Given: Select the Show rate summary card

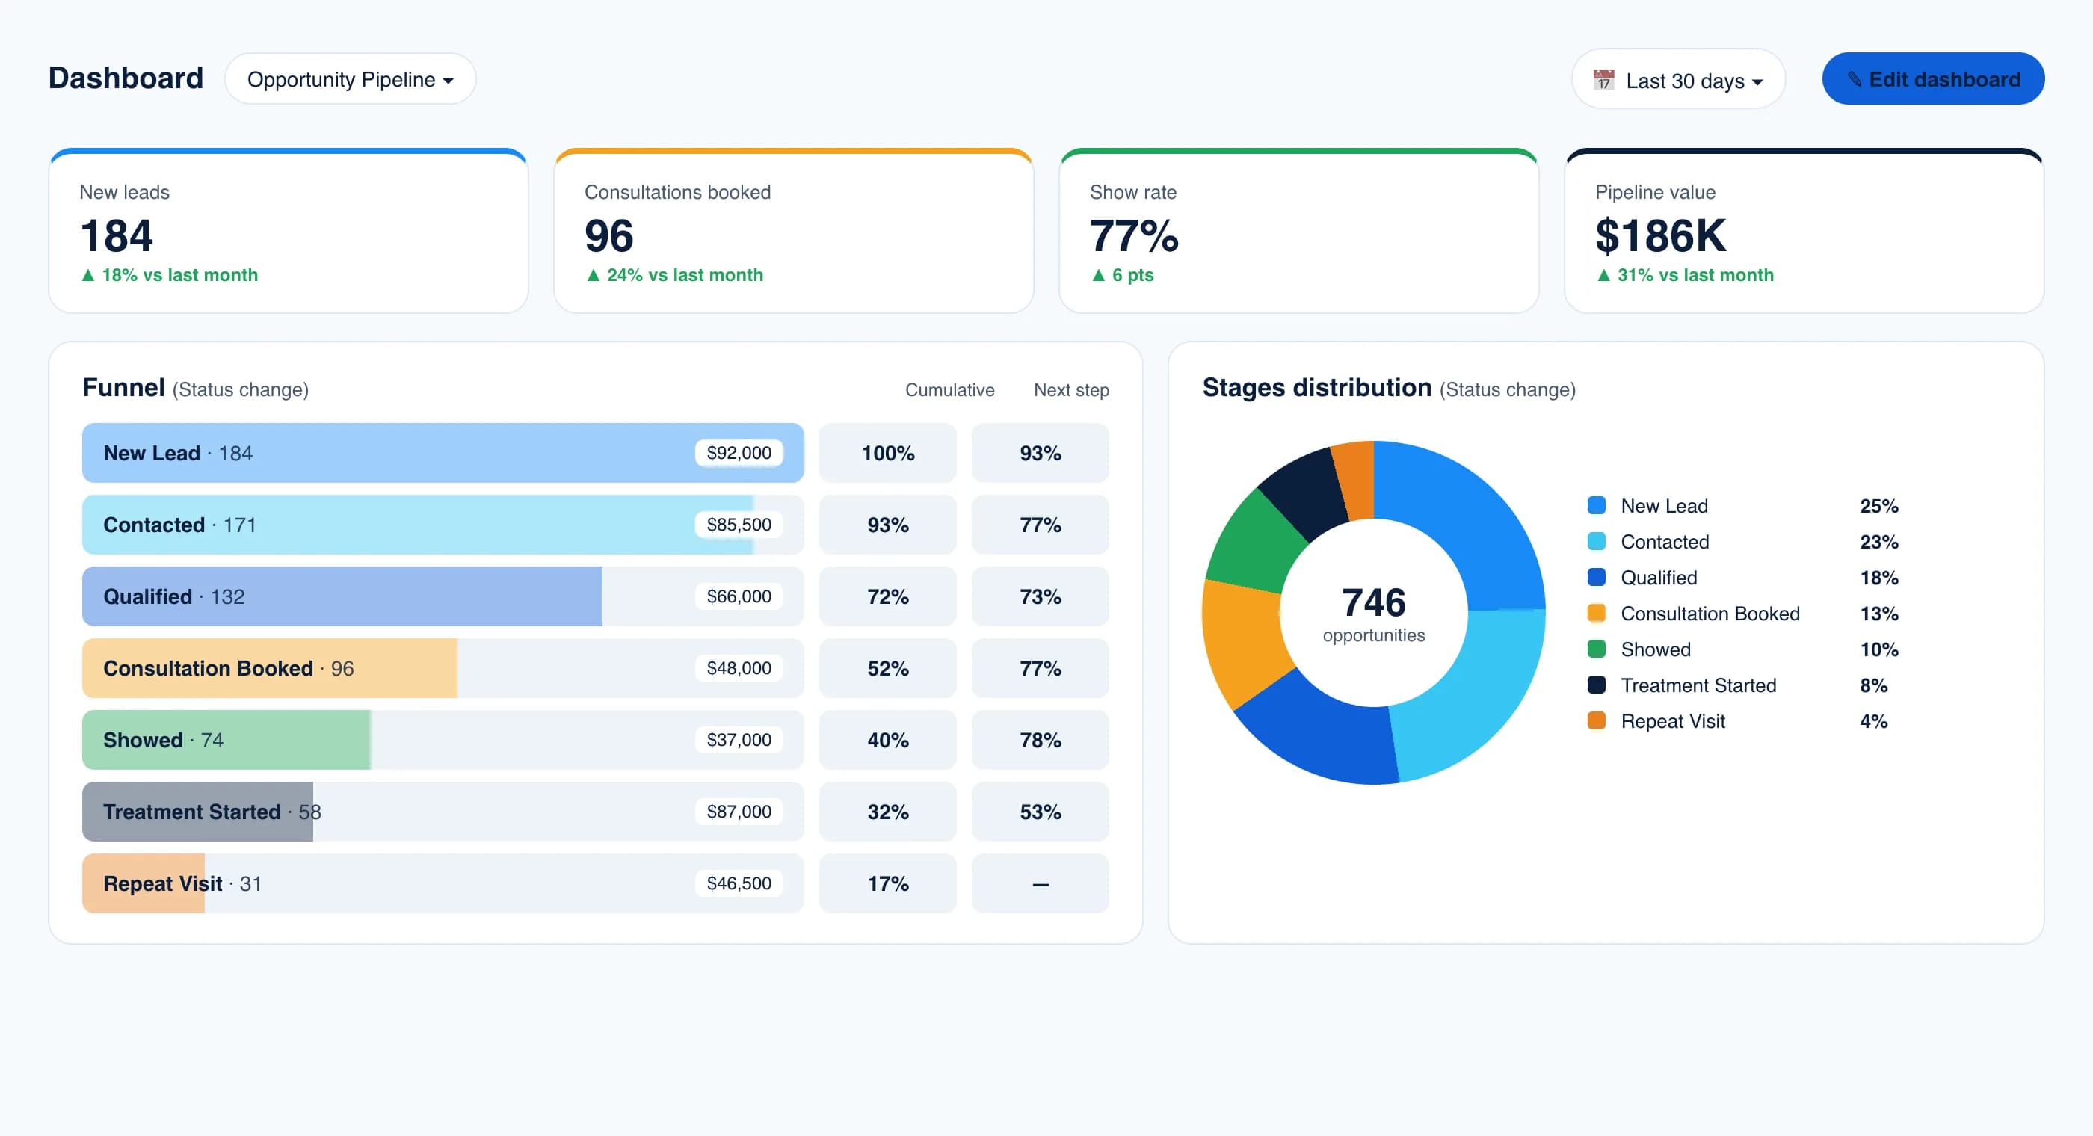Looking at the screenshot, I should (1299, 231).
